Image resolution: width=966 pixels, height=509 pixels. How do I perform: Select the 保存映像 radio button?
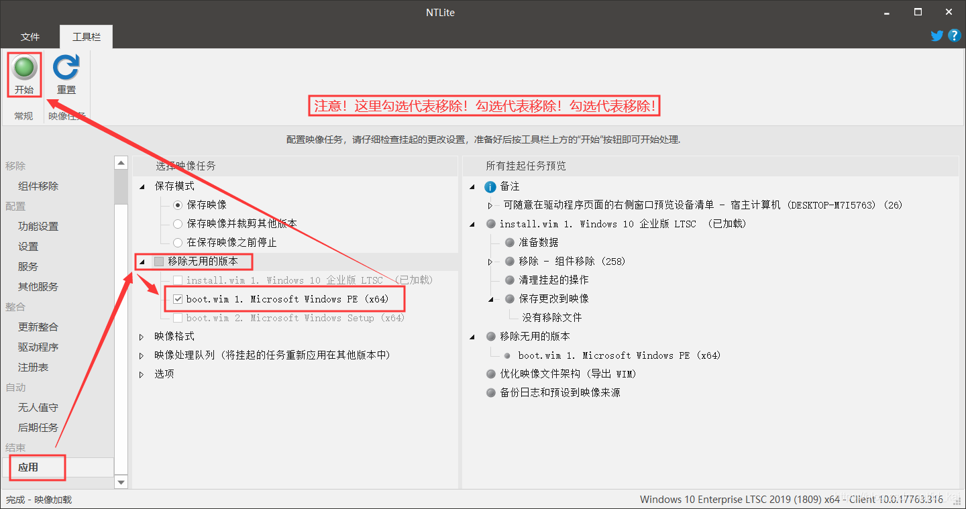pos(178,205)
